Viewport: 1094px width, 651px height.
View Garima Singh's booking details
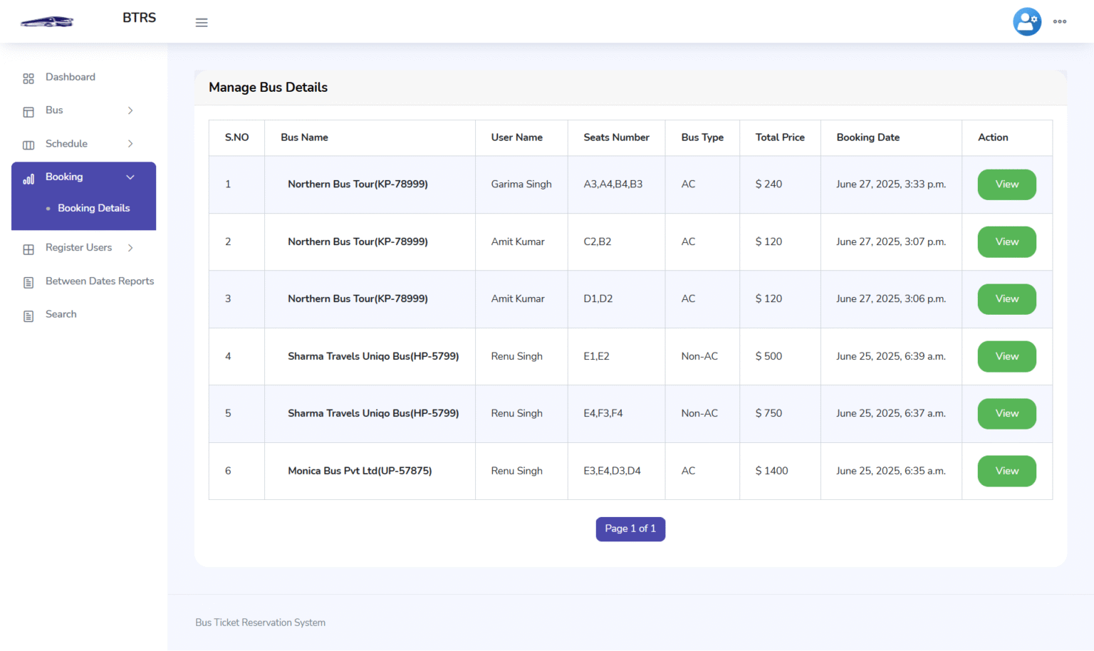[1006, 184]
